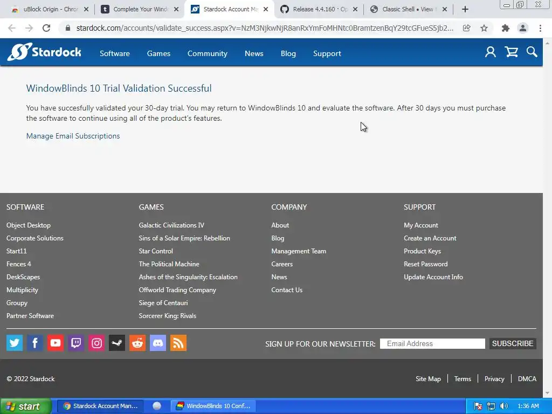The image size is (552, 414).
Task: Open the Object Desktop footer link
Action: point(29,225)
